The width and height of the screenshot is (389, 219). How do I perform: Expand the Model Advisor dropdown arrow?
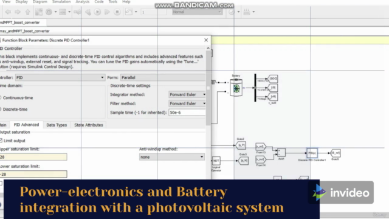[238, 12]
